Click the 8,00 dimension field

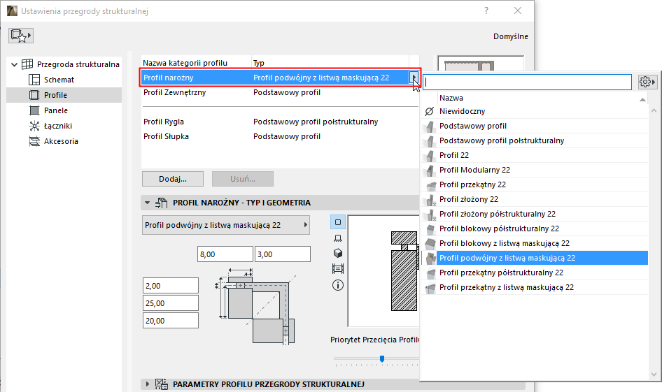pos(225,254)
